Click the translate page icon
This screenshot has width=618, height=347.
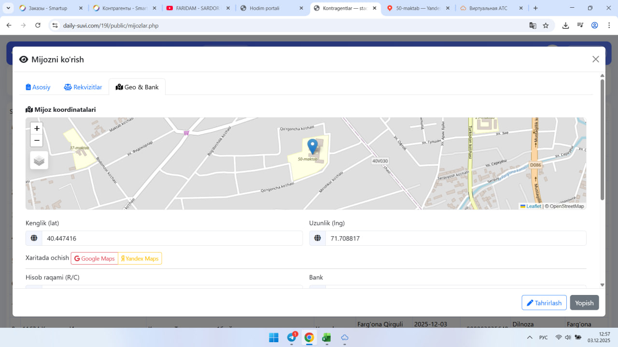(x=533, y=26)
